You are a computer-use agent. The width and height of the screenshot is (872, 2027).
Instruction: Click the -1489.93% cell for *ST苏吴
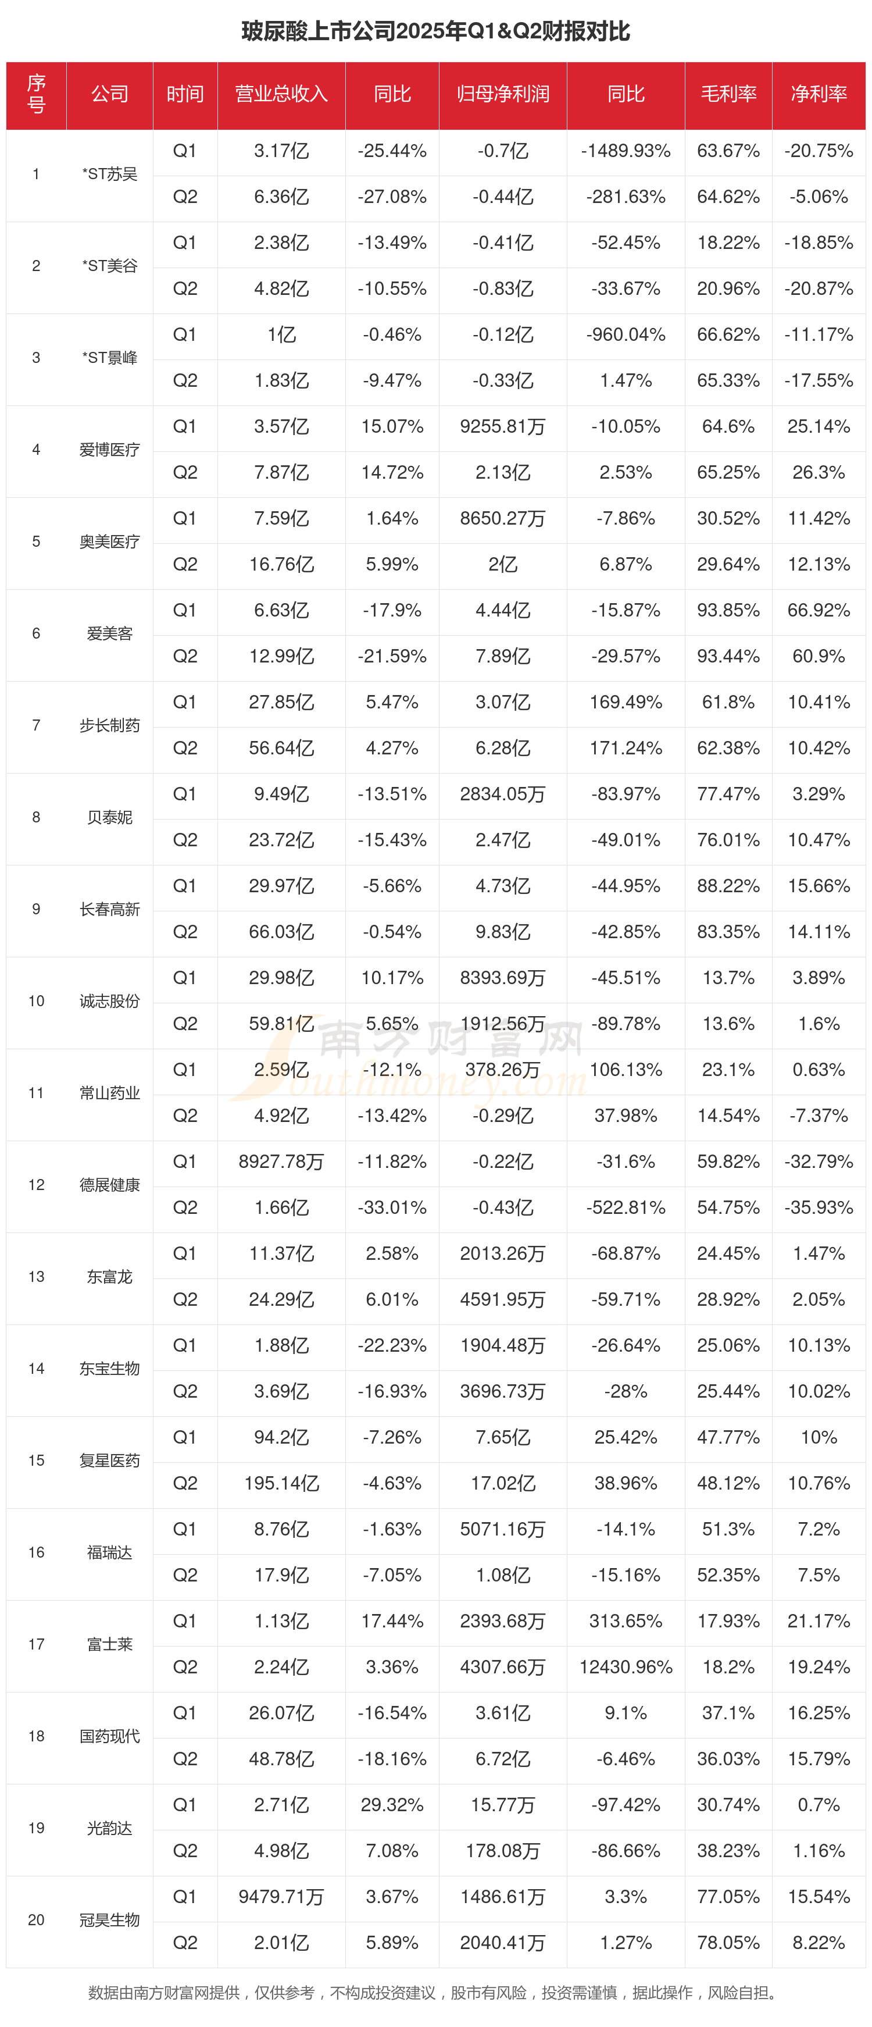point(625,151)
